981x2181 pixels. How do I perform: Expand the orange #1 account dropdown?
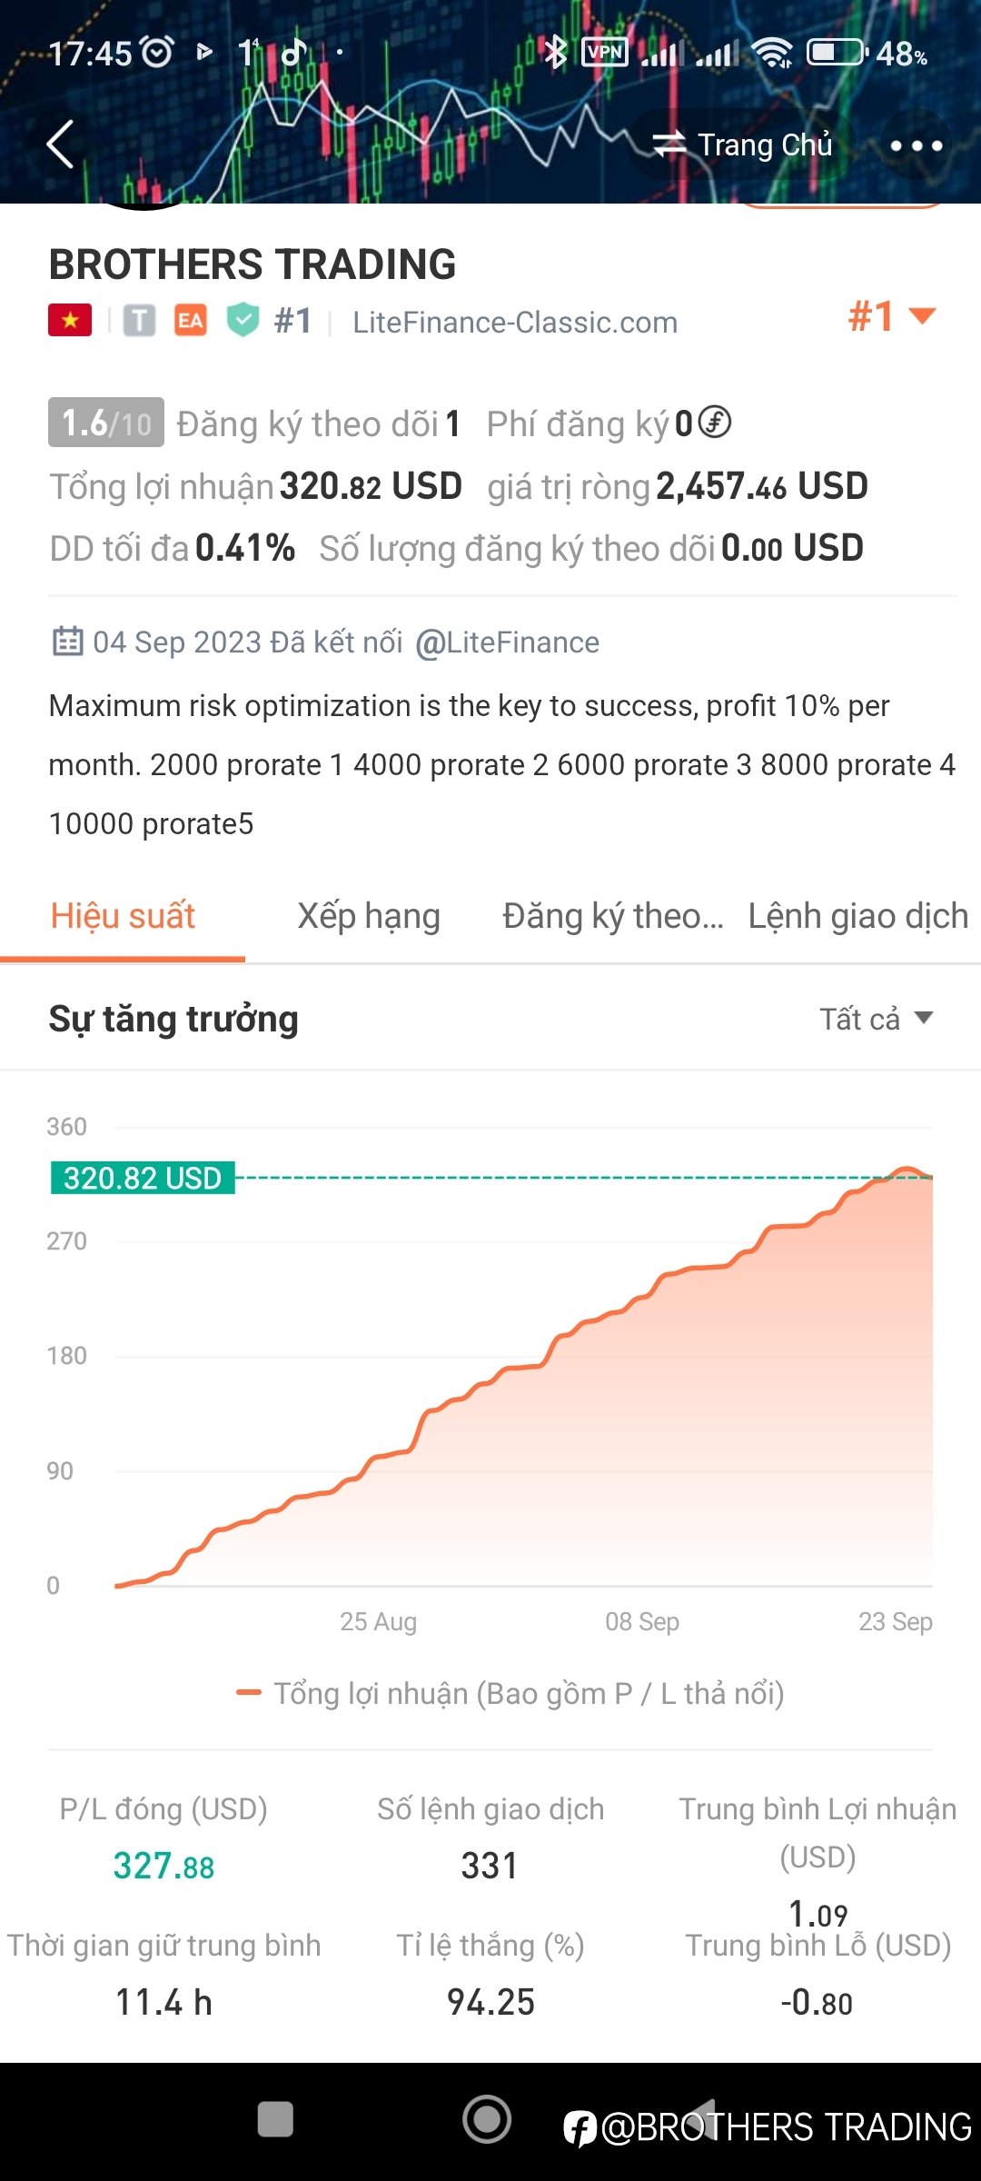point(891,316)
